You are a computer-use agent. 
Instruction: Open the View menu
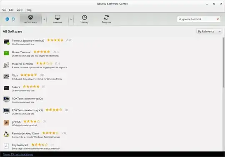click(20, 10)
